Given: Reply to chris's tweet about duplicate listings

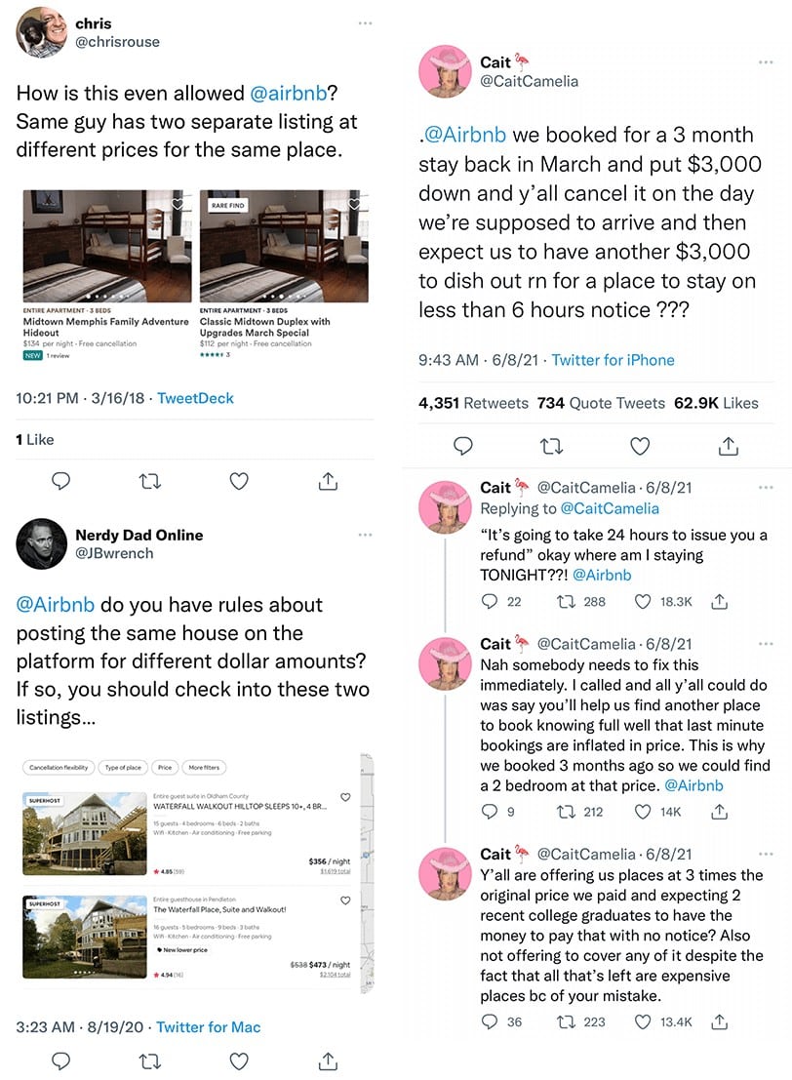Looking at the screenshot, I should coord(61,481).
